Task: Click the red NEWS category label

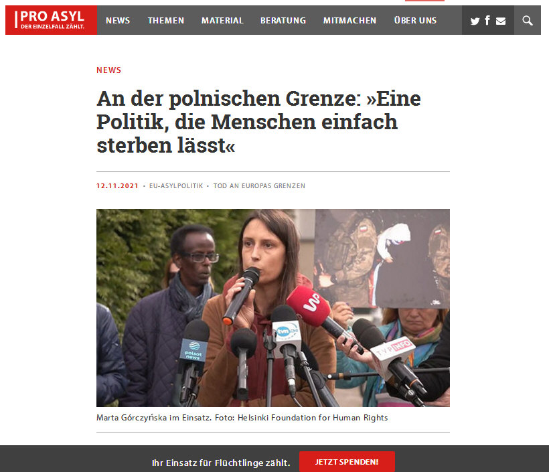Action: (109, 70)
